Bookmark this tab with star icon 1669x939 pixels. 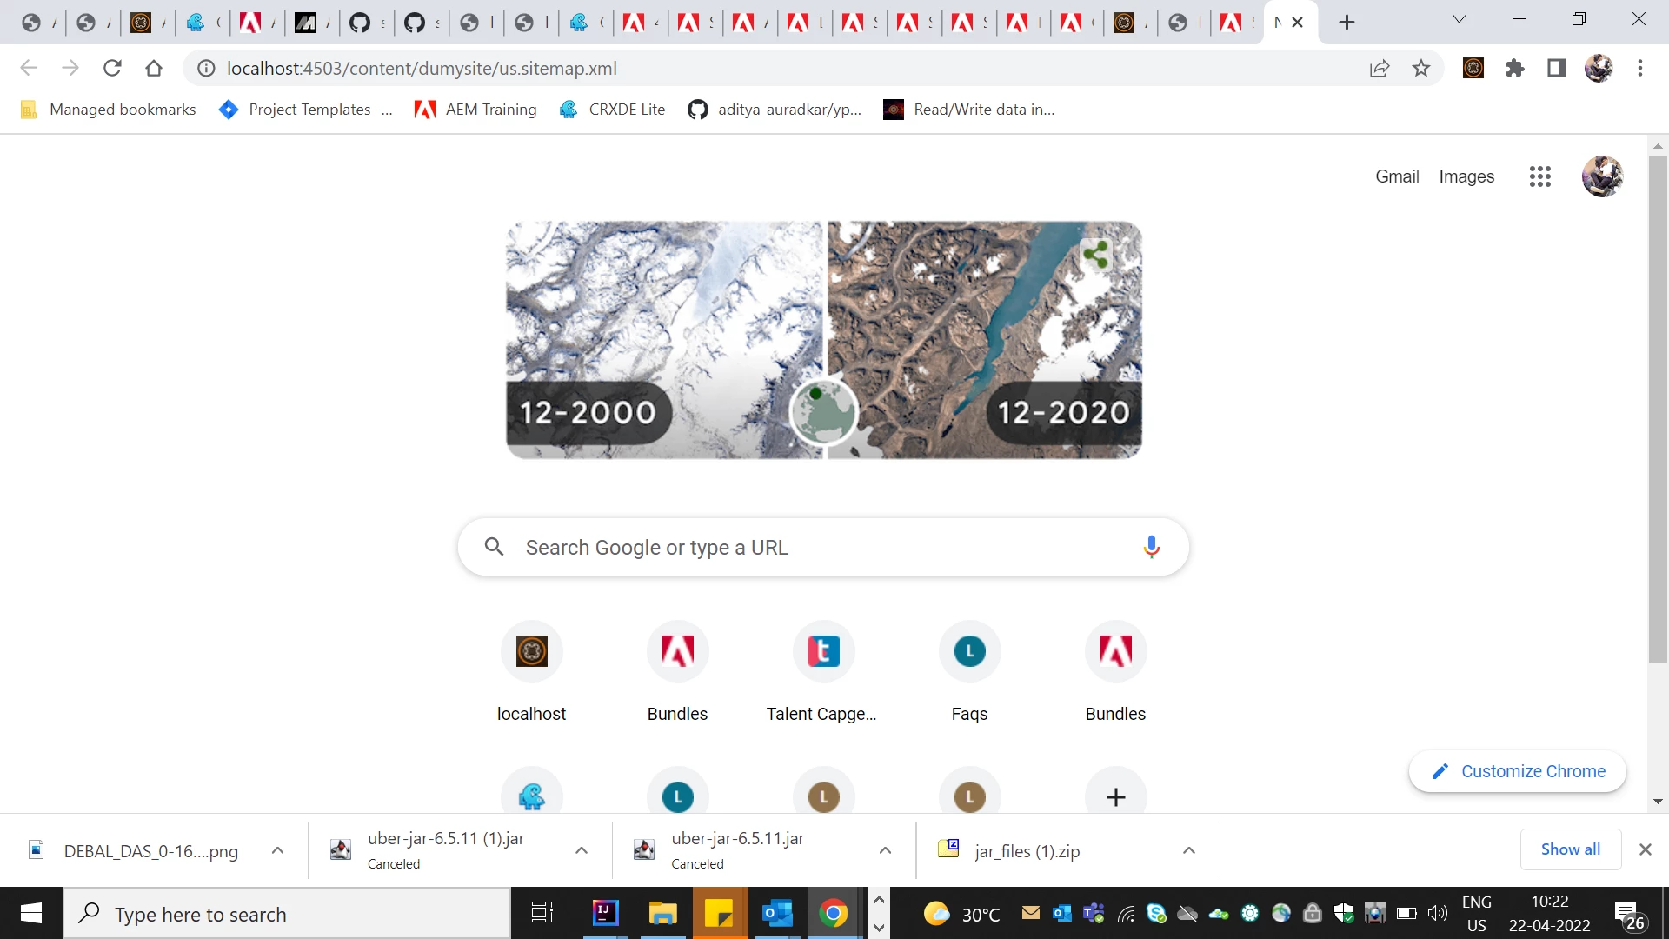tap(1420, 68)
